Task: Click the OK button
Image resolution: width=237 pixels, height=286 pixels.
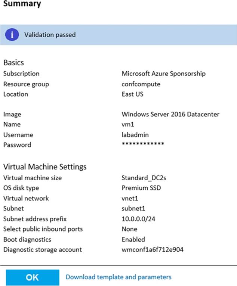Action: point(32,277)
